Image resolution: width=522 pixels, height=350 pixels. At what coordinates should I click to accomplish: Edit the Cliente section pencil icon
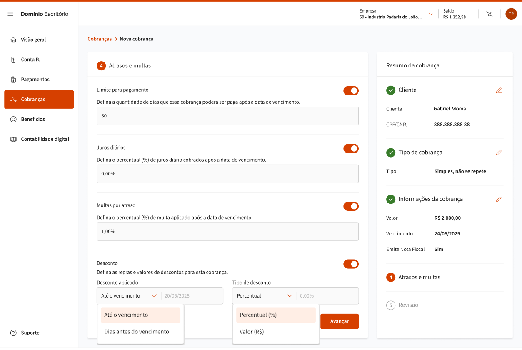[x=499, y=90]
